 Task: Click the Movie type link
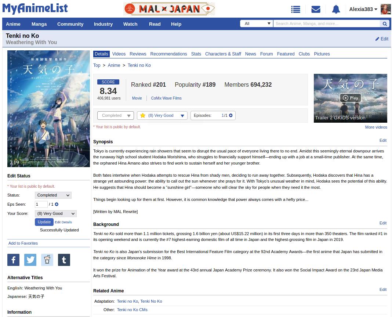137,98
